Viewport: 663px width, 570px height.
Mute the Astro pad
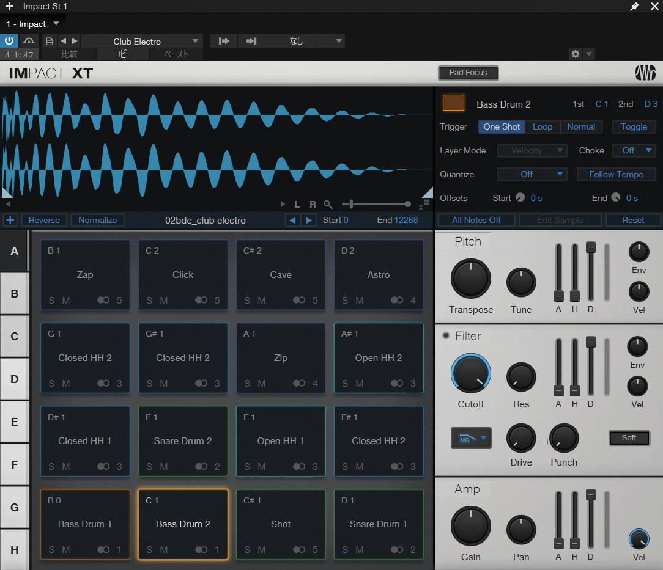point(360,300)
